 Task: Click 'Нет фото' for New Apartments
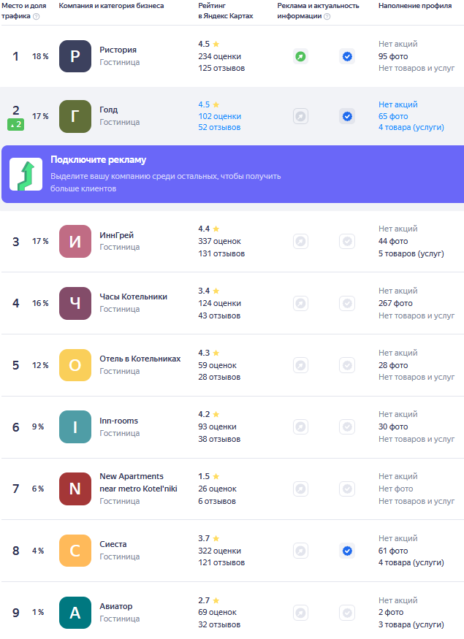pyautogui.click(x=395, y=489)
